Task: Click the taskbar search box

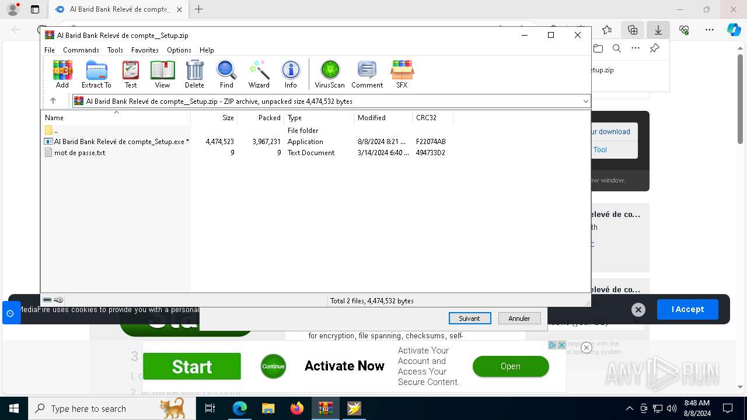Action: pos(112,408)
